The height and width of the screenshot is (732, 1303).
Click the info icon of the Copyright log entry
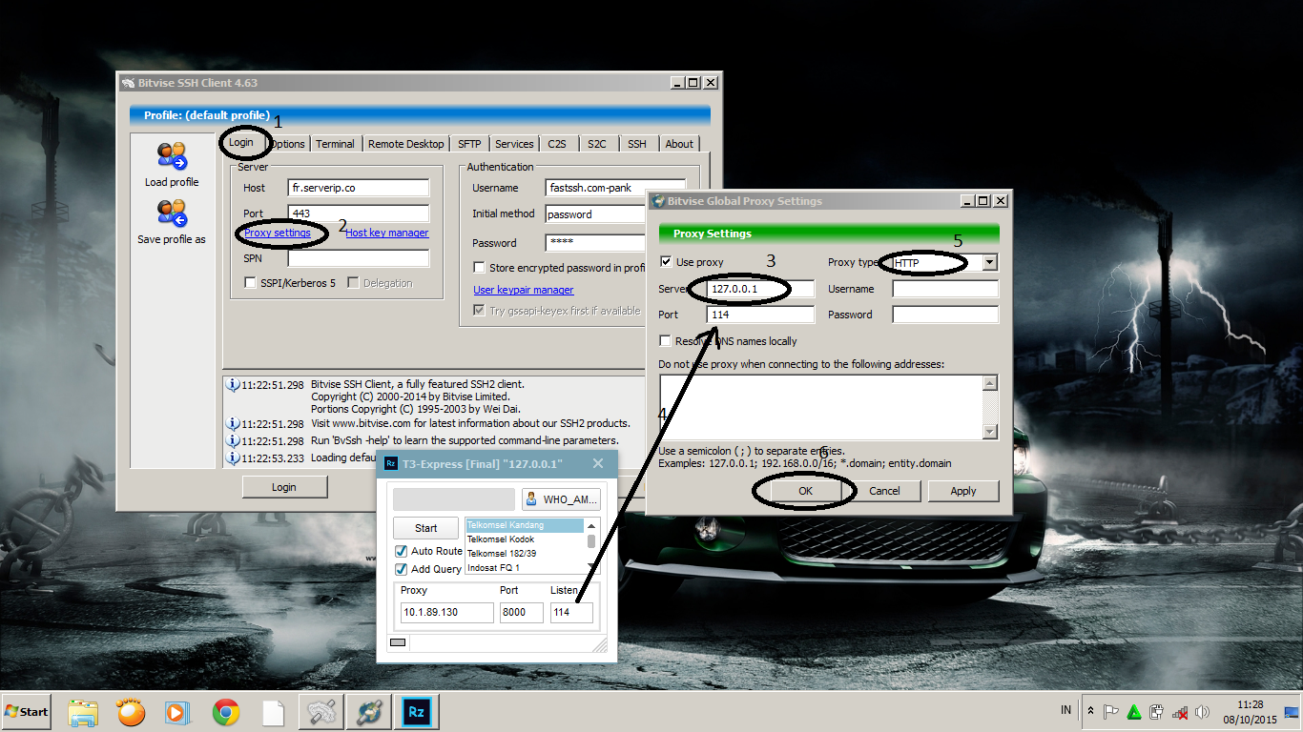(x=232, y=385)
